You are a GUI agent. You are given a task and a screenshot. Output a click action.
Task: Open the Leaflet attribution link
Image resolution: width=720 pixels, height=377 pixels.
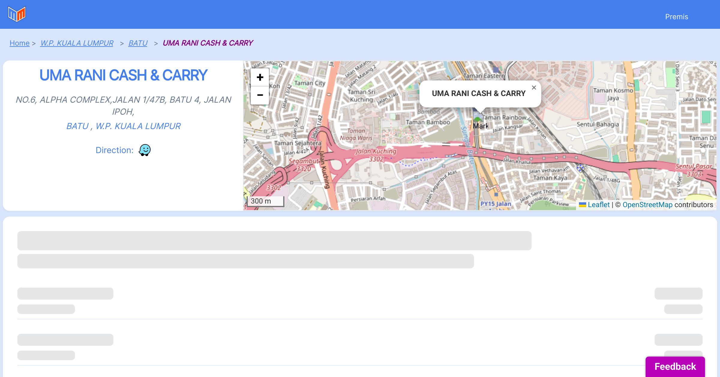coord(598,205)
